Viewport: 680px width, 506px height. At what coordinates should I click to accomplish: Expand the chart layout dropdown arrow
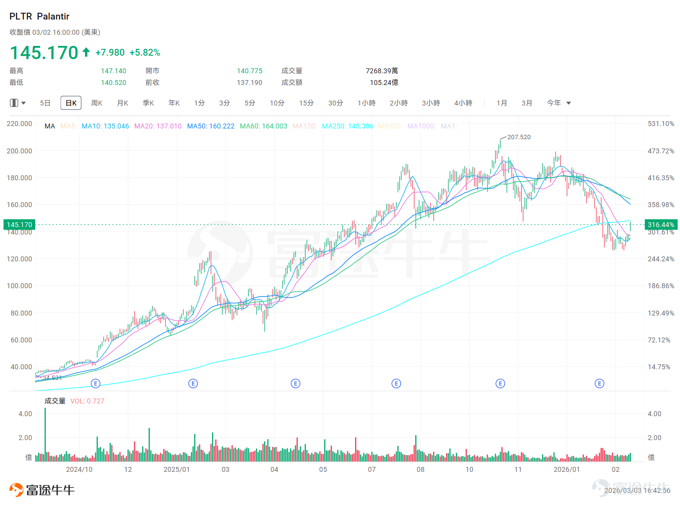pyautogui.click(x=23, y=103)
